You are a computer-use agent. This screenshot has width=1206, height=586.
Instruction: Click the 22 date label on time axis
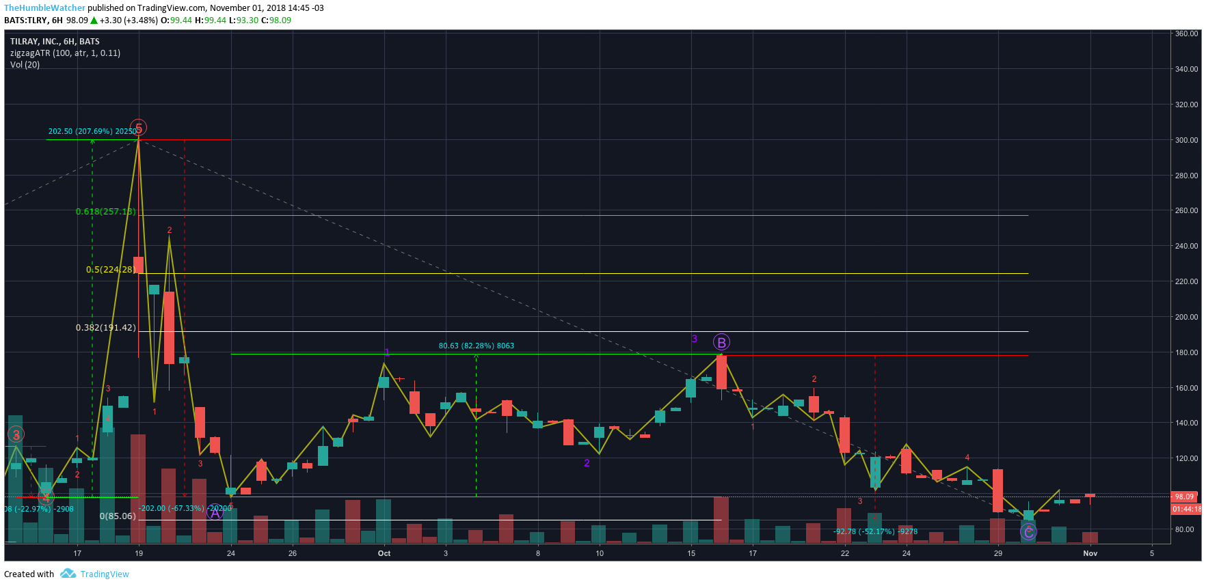click(845, 553)
